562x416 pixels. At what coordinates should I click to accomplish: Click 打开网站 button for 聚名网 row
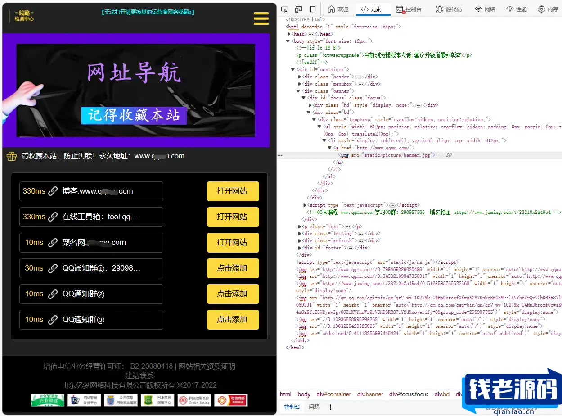pyautogui.click(x=233, y=243)
